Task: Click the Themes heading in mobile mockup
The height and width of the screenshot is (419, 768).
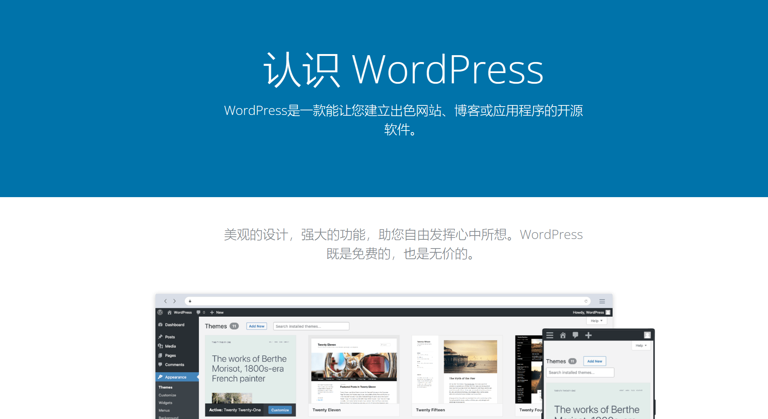Action: (556, 361)
